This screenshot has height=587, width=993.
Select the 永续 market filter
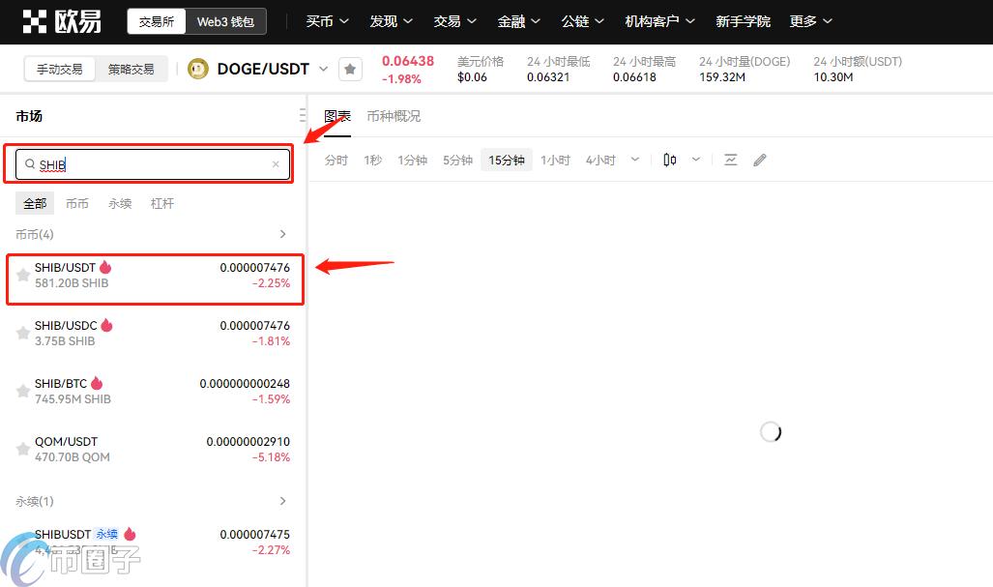pyautogui.click(x=120, y=203)
